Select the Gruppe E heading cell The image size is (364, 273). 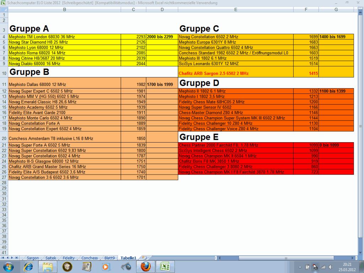click(x=236, y=137)
